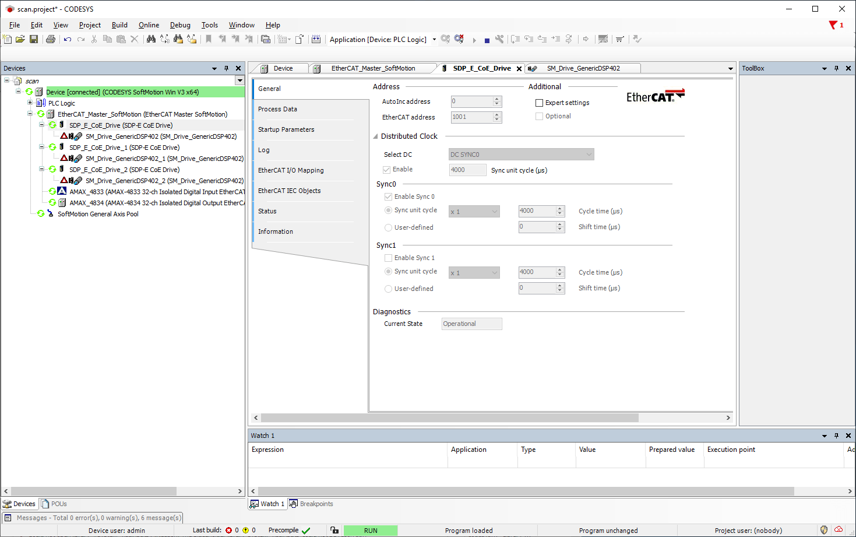This screenshot has width=856, height=537.
Task: Collapse the SDP_E_CoE_Drive_1 tree node
Action: (41, 148)
